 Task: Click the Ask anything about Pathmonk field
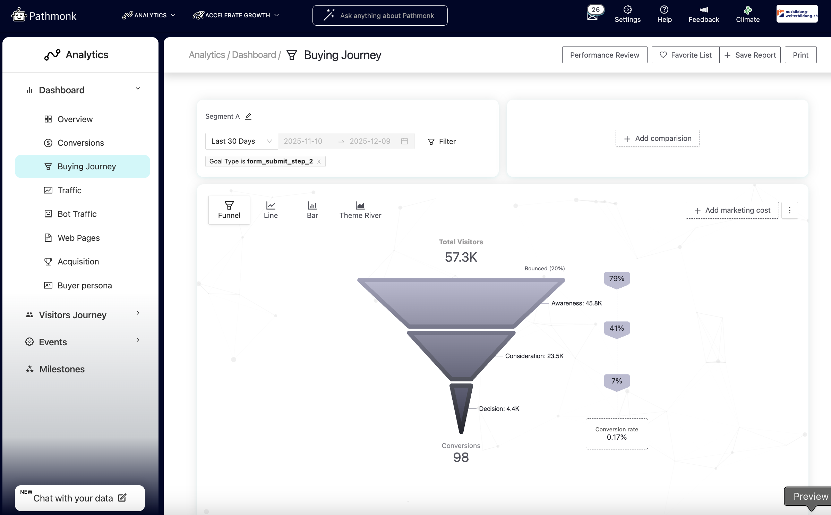(x=380, y=16)
